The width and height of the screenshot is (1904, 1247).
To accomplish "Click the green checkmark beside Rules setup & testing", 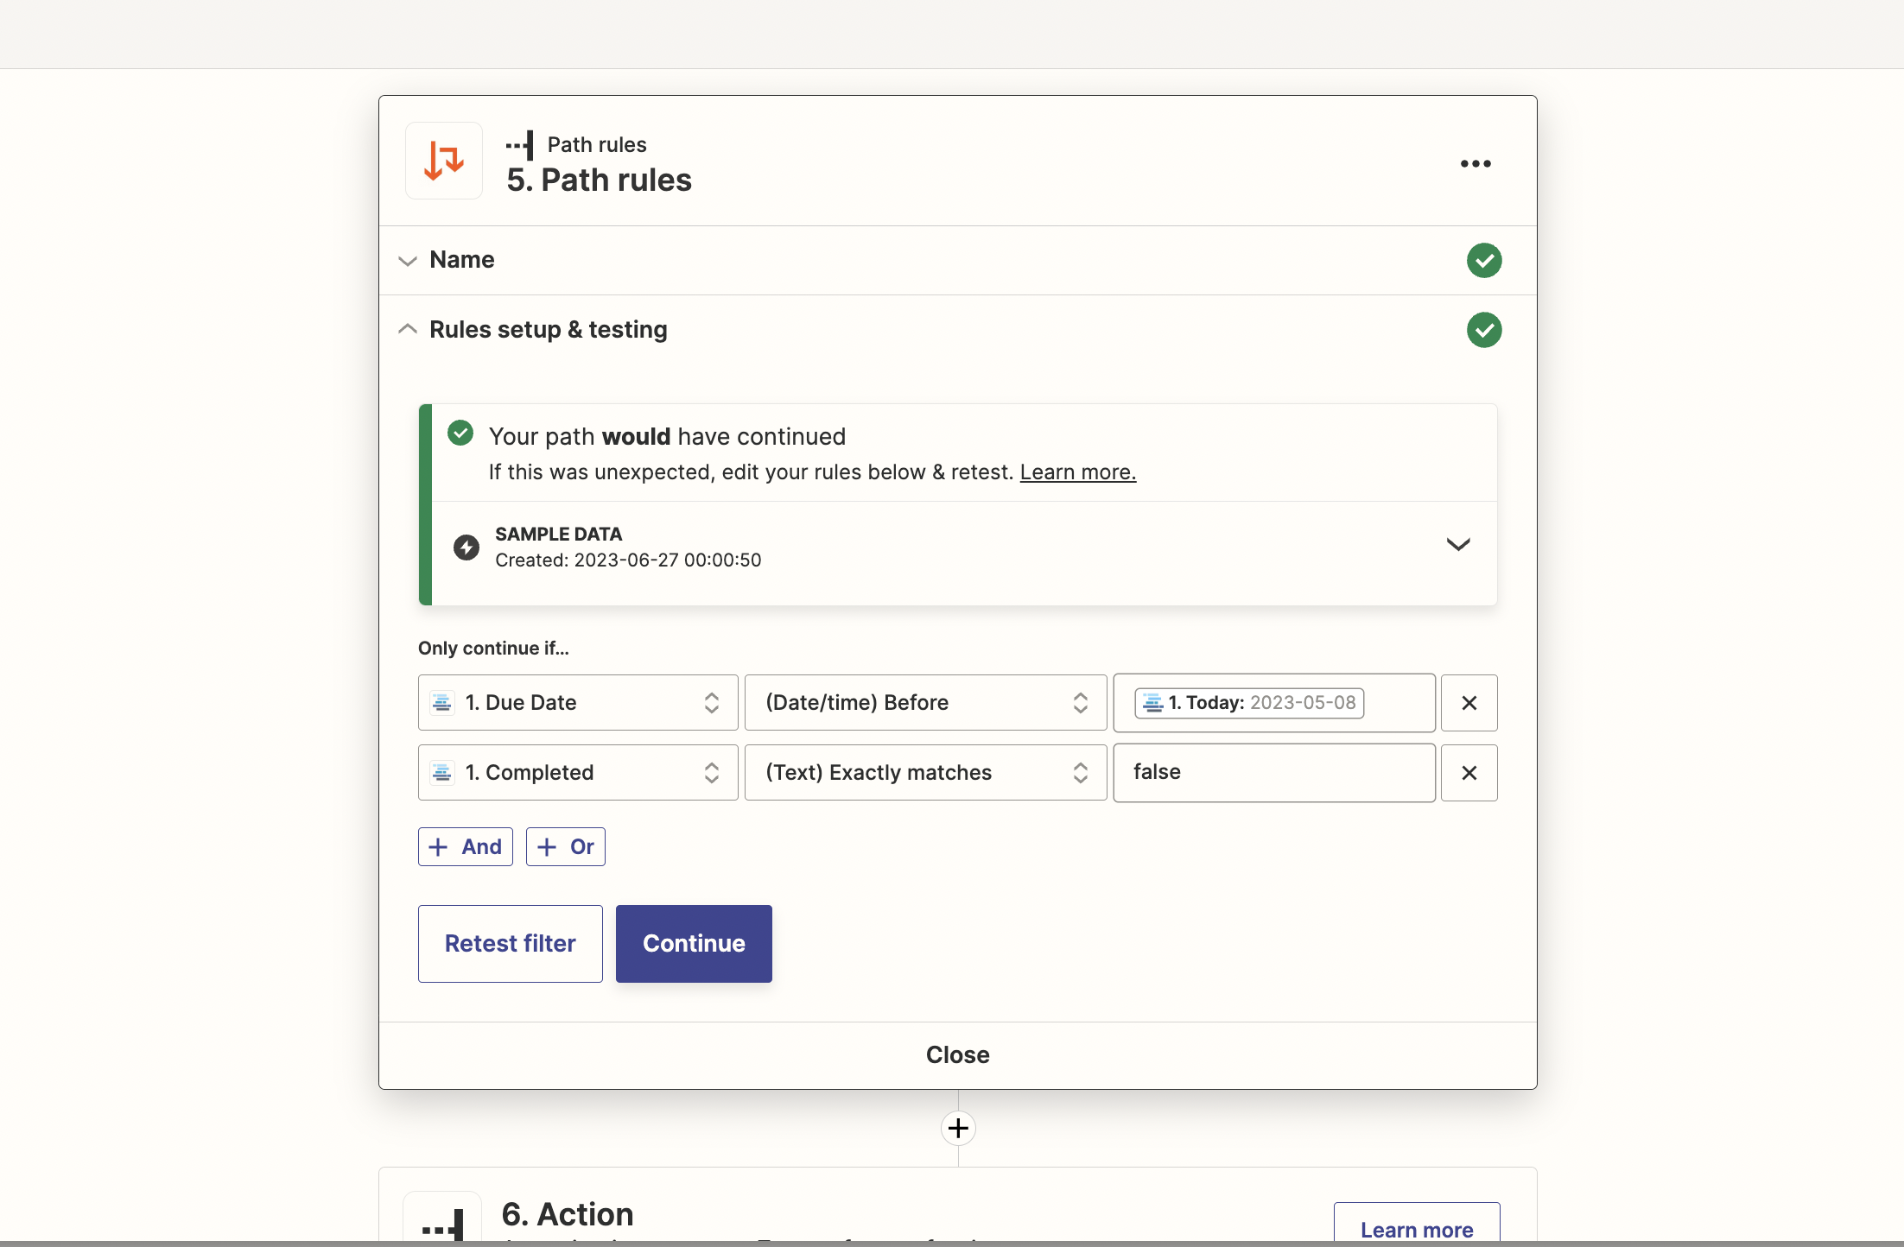I will coord(1483,329).
